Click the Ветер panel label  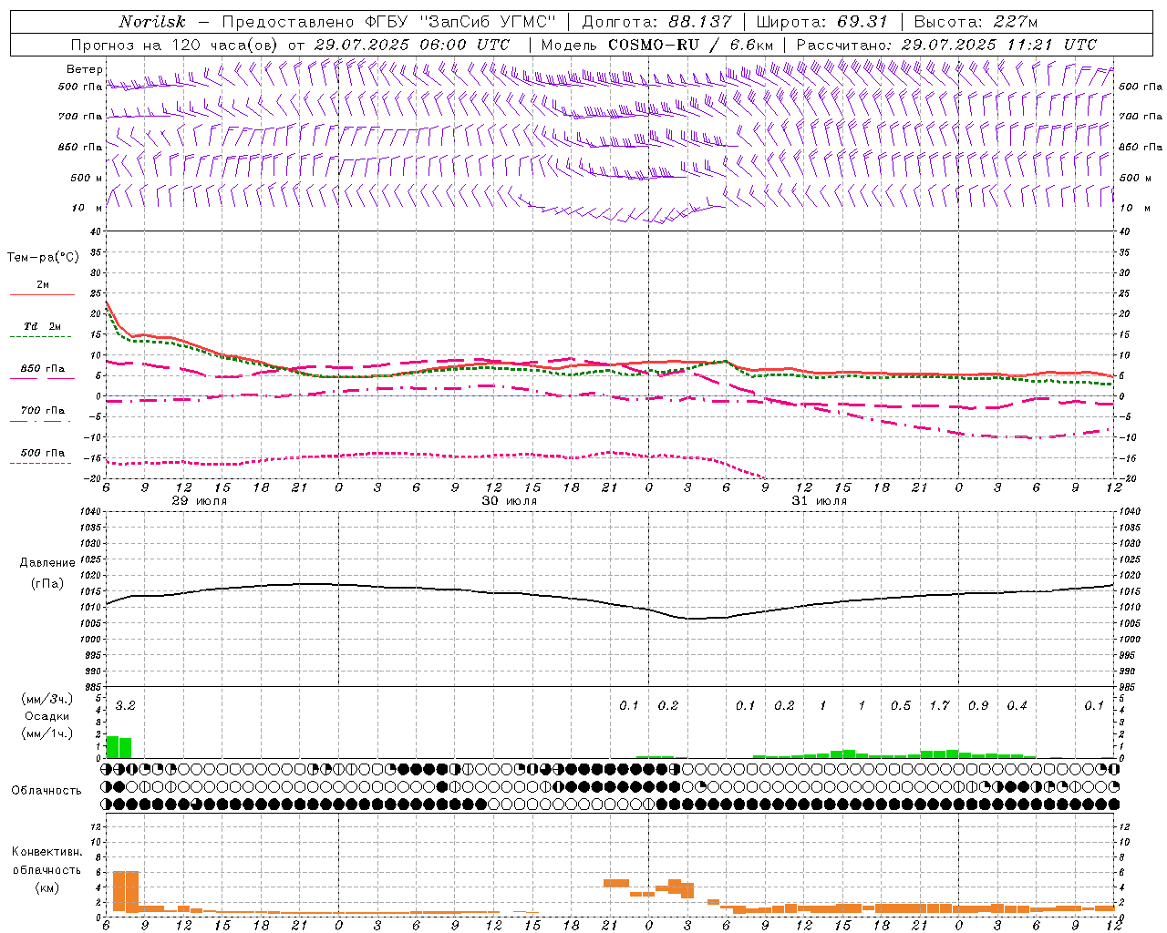coord(84,69)
